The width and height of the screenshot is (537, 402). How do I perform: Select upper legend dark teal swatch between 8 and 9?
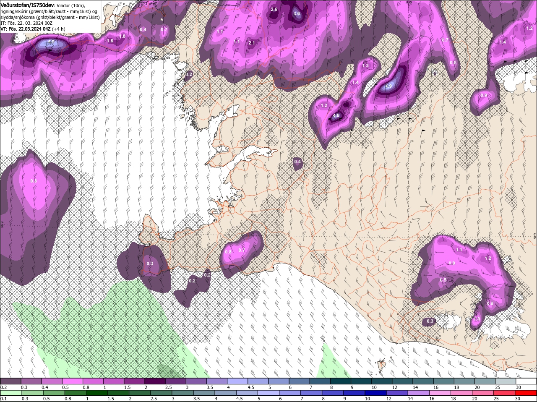341,381
